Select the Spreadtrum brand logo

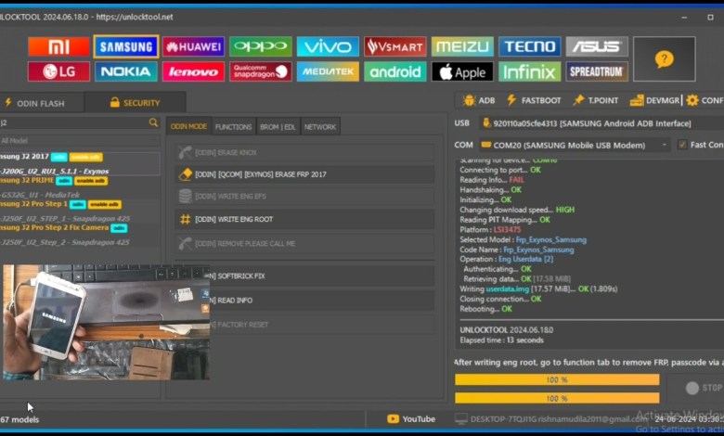click(597, 71)
